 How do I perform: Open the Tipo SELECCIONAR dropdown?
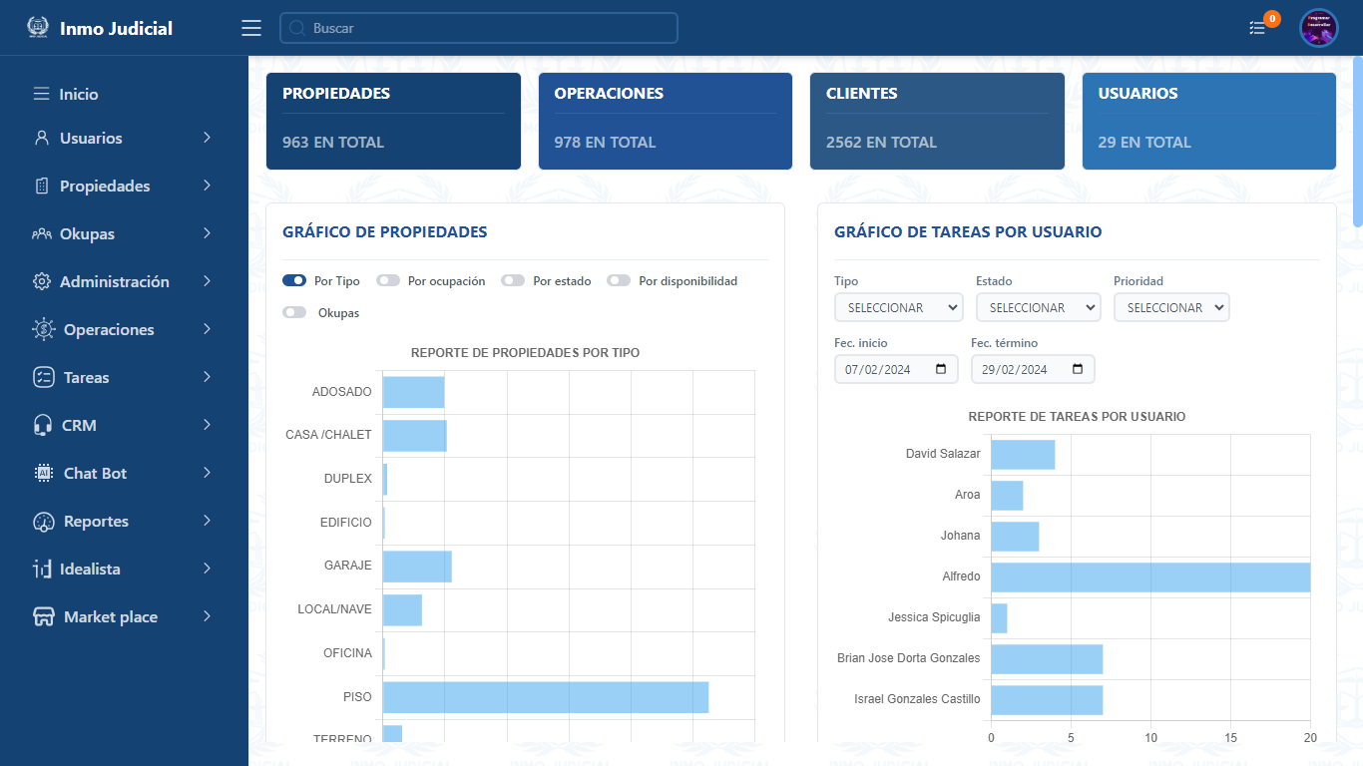pyautogui.click(x=898, y=307)
